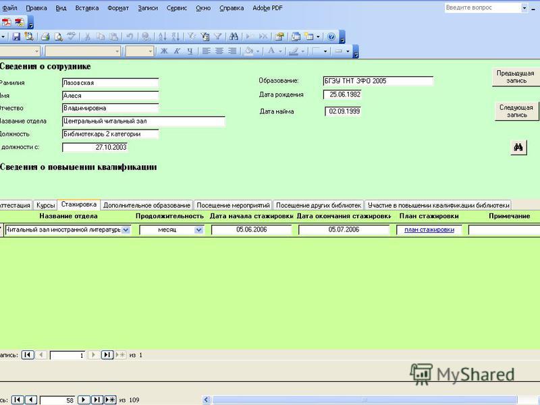Click the second Adobe PDF email icon

20,22
